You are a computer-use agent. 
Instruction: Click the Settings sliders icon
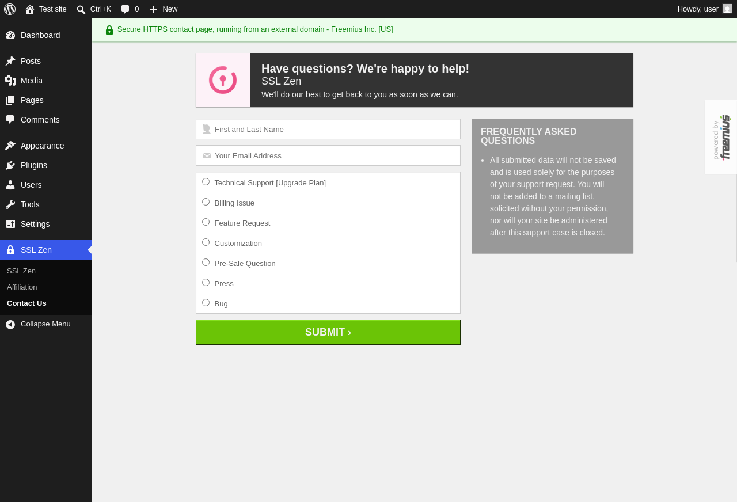pyautogui.click(x=10, y=224)
